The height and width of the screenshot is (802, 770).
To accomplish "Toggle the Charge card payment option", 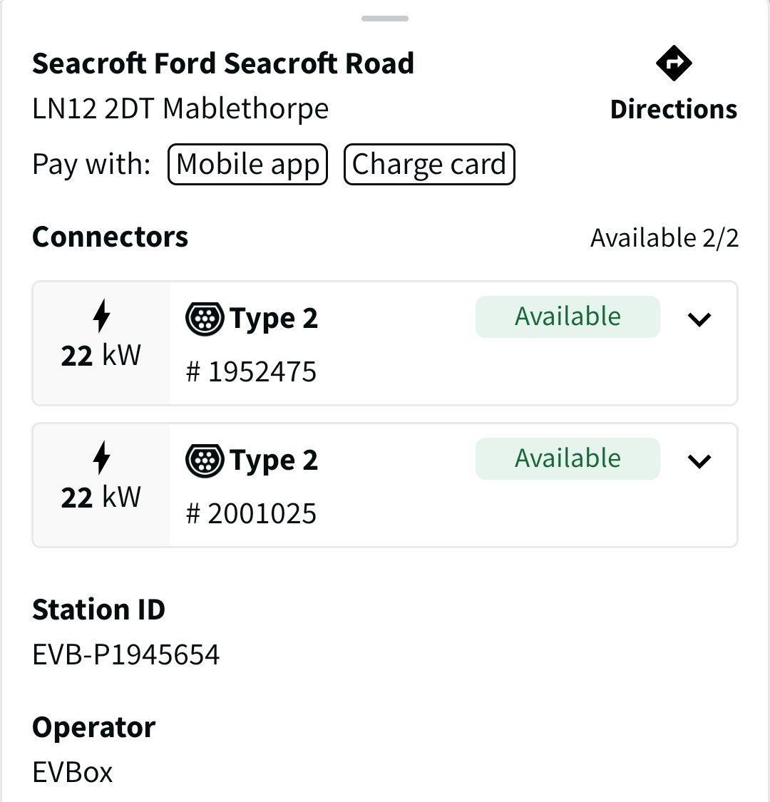I will (x=428, y=164).
